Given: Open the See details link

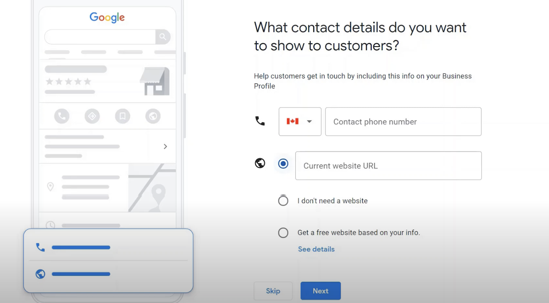Looking at the screenshot, I should click(x=316, y=249).
